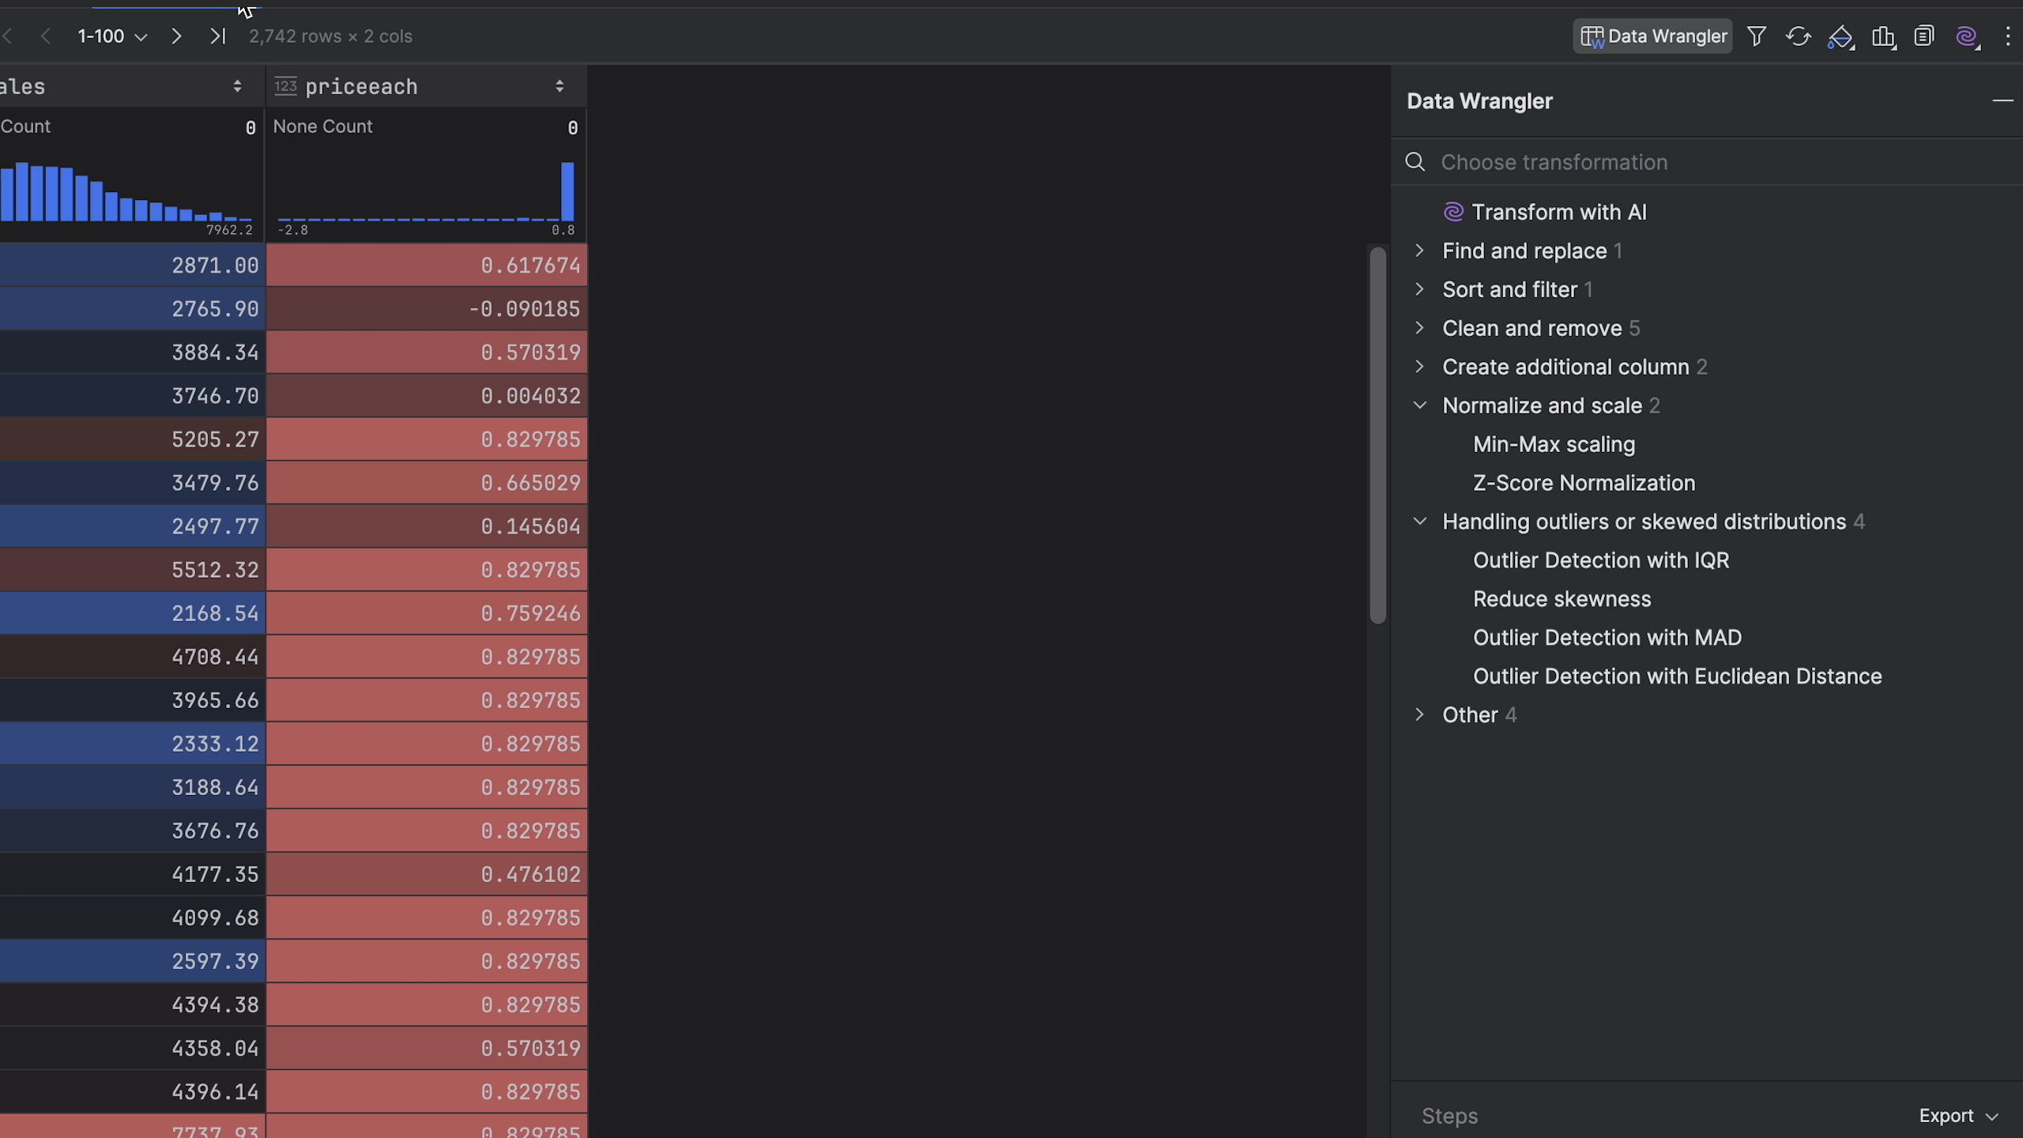Select Z-Score Normalization transformation
This screenshot has height=1138, width=2023.
pyautogui.click(x=1584, y=483)
